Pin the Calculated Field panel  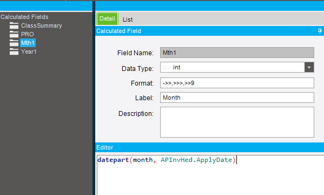pyautogui.click(x=320, y=31)
